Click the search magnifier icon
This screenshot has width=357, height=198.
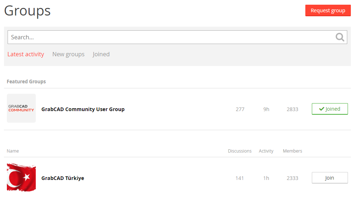pos(340,37)
